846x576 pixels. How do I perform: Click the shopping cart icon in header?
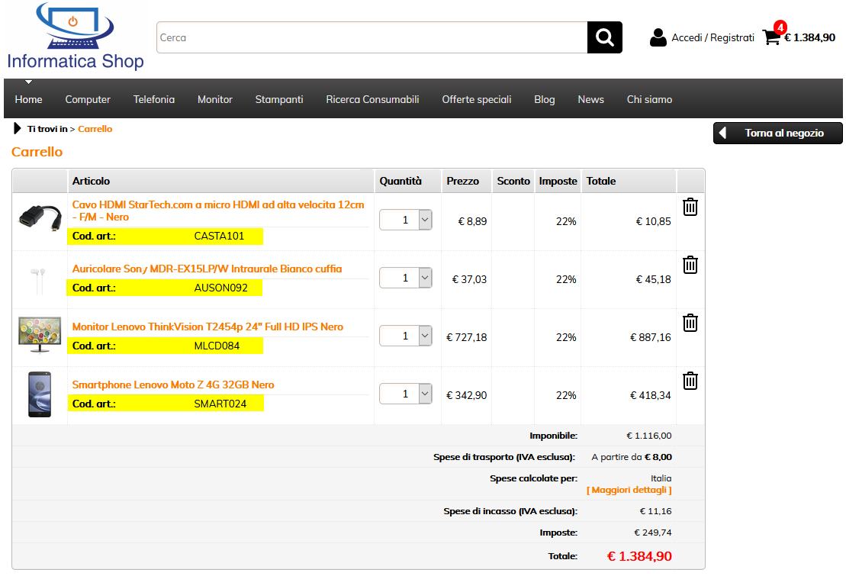pyautogui.click(x=772, y=37)
